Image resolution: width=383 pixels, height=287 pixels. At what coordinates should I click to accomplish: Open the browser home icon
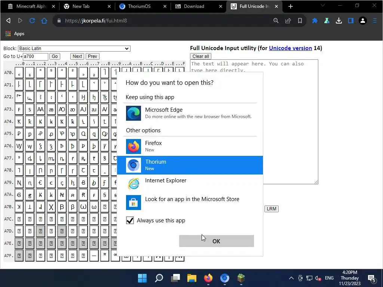click(44, 21)
